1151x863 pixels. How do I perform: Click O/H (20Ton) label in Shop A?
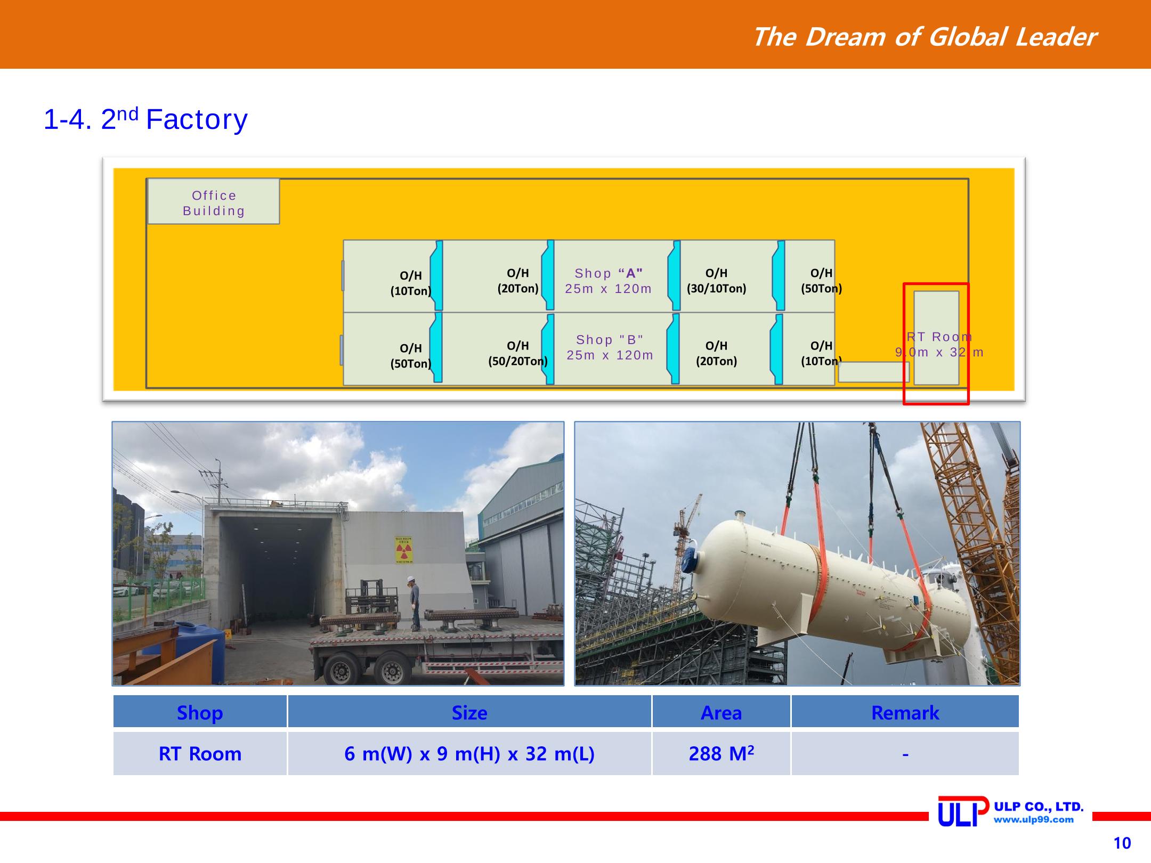point(518,281)
